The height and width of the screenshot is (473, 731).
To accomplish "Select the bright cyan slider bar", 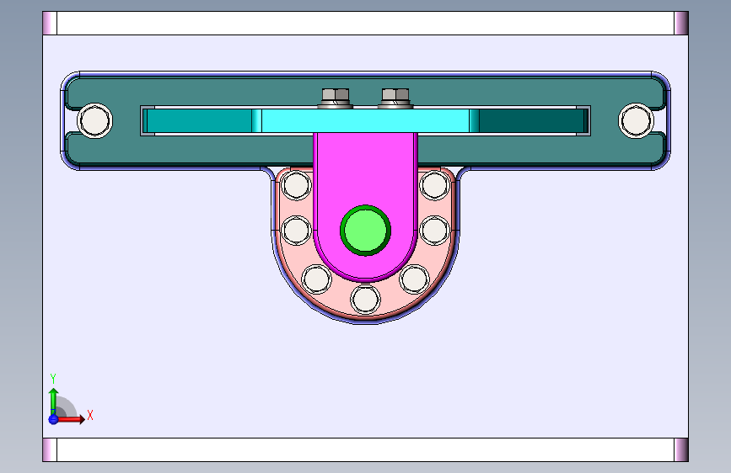I will click(x=366, y=120).
